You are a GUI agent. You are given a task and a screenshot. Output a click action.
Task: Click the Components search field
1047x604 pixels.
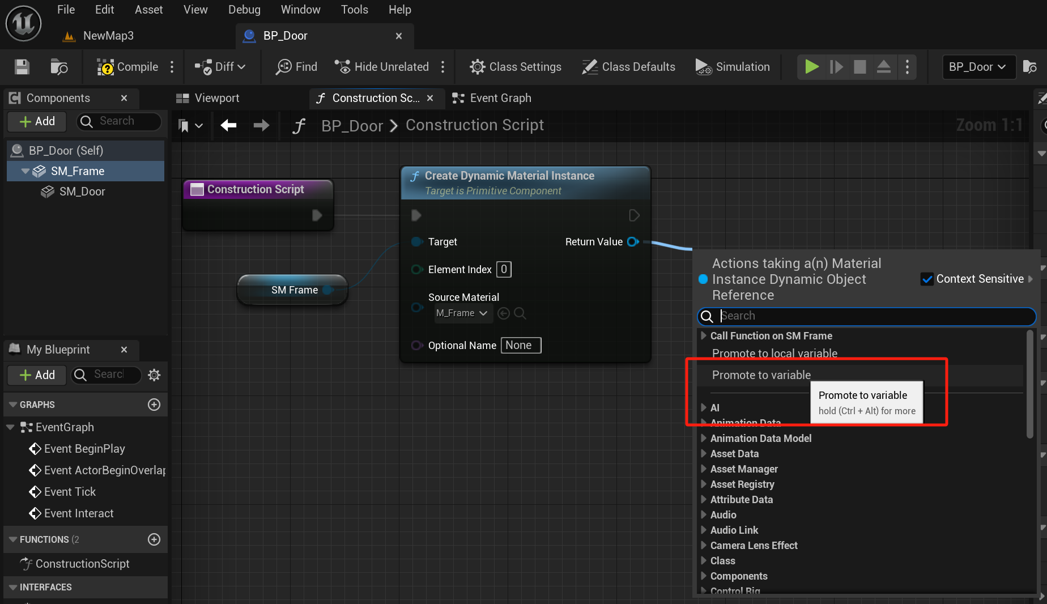click(x=118, y=121)
